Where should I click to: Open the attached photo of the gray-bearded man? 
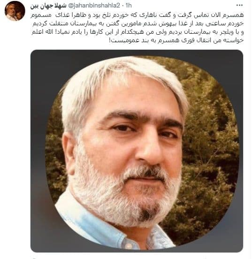(137, 151)
